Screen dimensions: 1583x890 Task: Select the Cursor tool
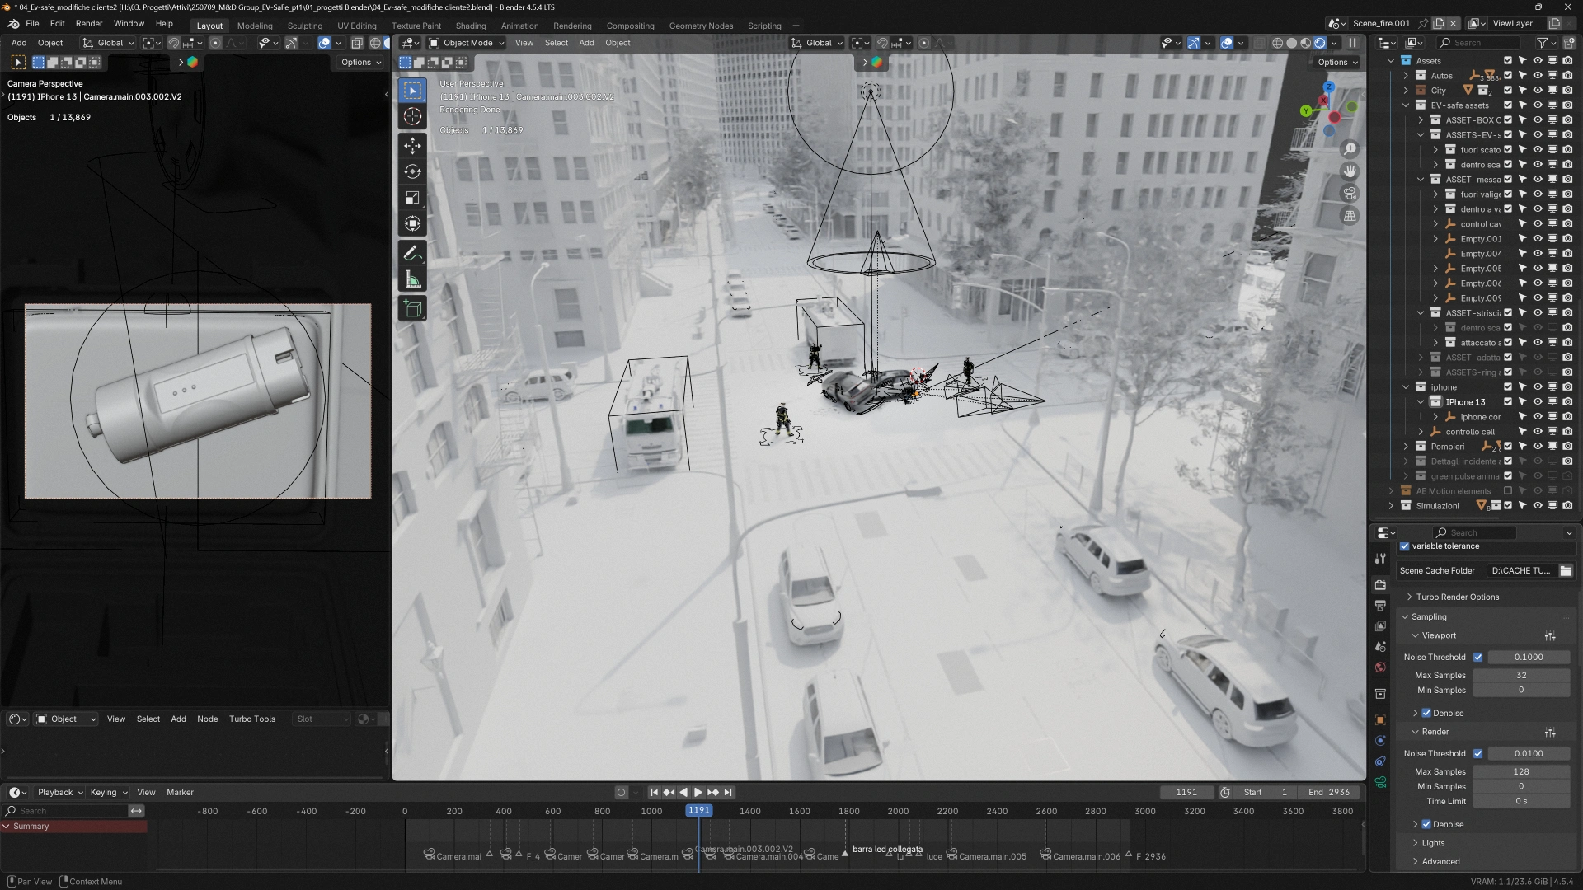click(412, 117)
